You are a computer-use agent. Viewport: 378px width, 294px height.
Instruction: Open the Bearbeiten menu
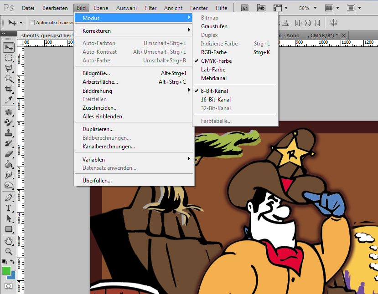point(55,8)
